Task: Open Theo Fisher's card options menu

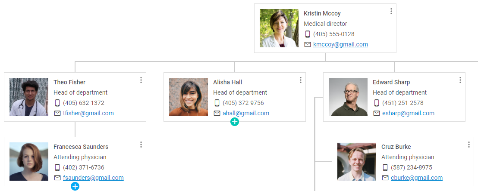Action: click(141, 80)
